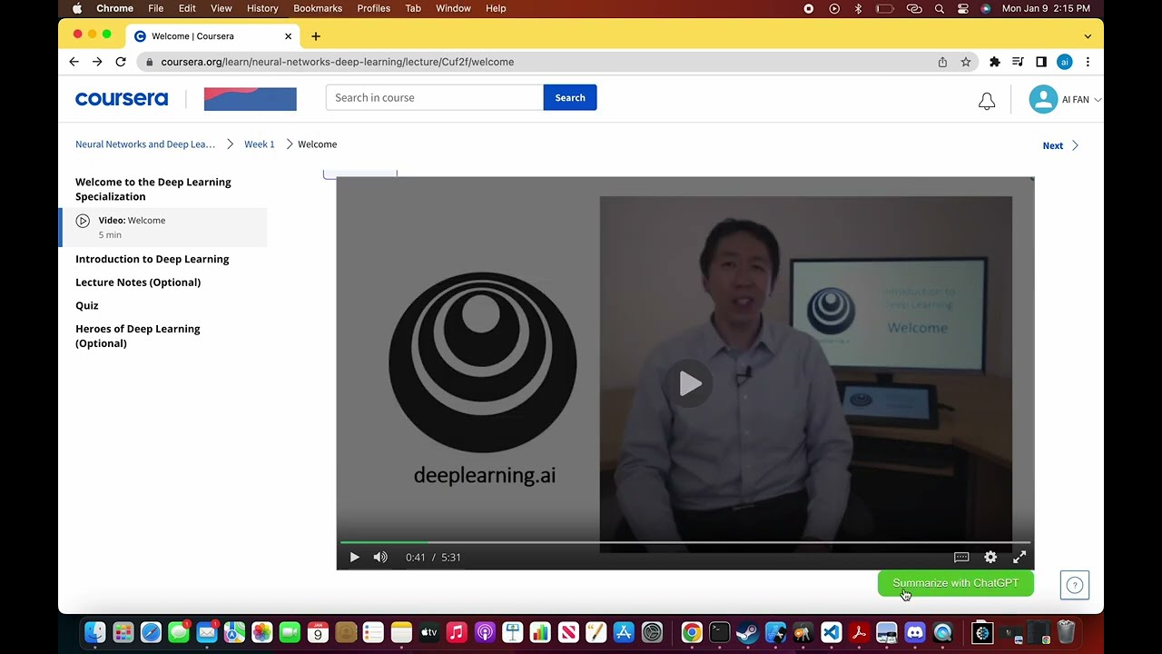Share this page icon in address bar
The image size is (1162, 654).
coord(942,62)
